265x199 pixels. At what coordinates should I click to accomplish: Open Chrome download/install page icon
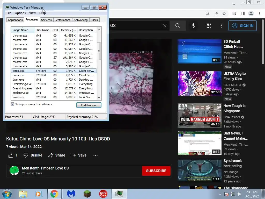pyautogui.click(x=207, y=13)
